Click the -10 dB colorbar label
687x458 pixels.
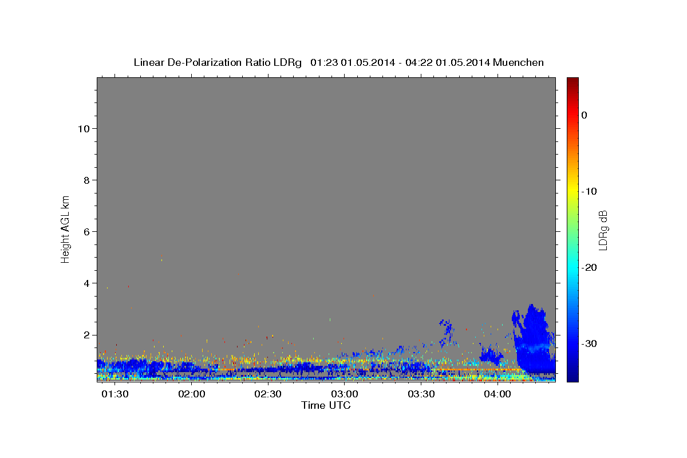pyautogui.click(x=589, y=191)
